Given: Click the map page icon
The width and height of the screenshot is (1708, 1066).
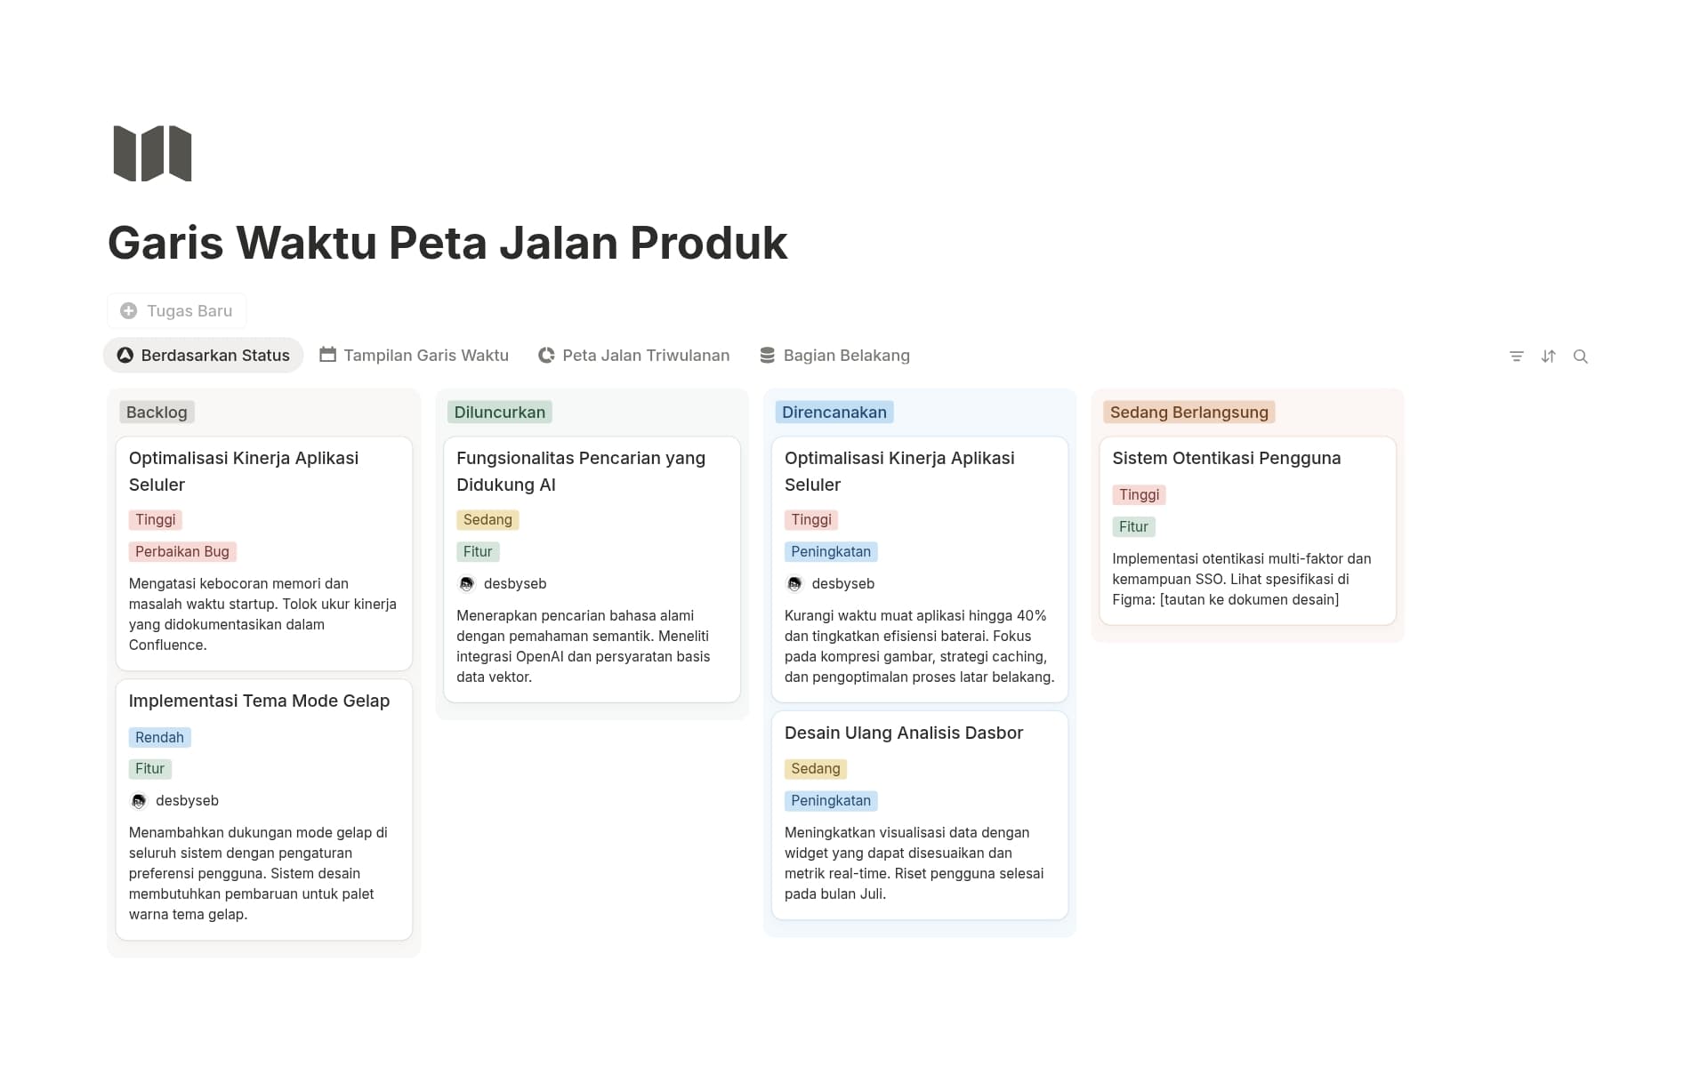Looking at the screenshot, I should point(153,154).
